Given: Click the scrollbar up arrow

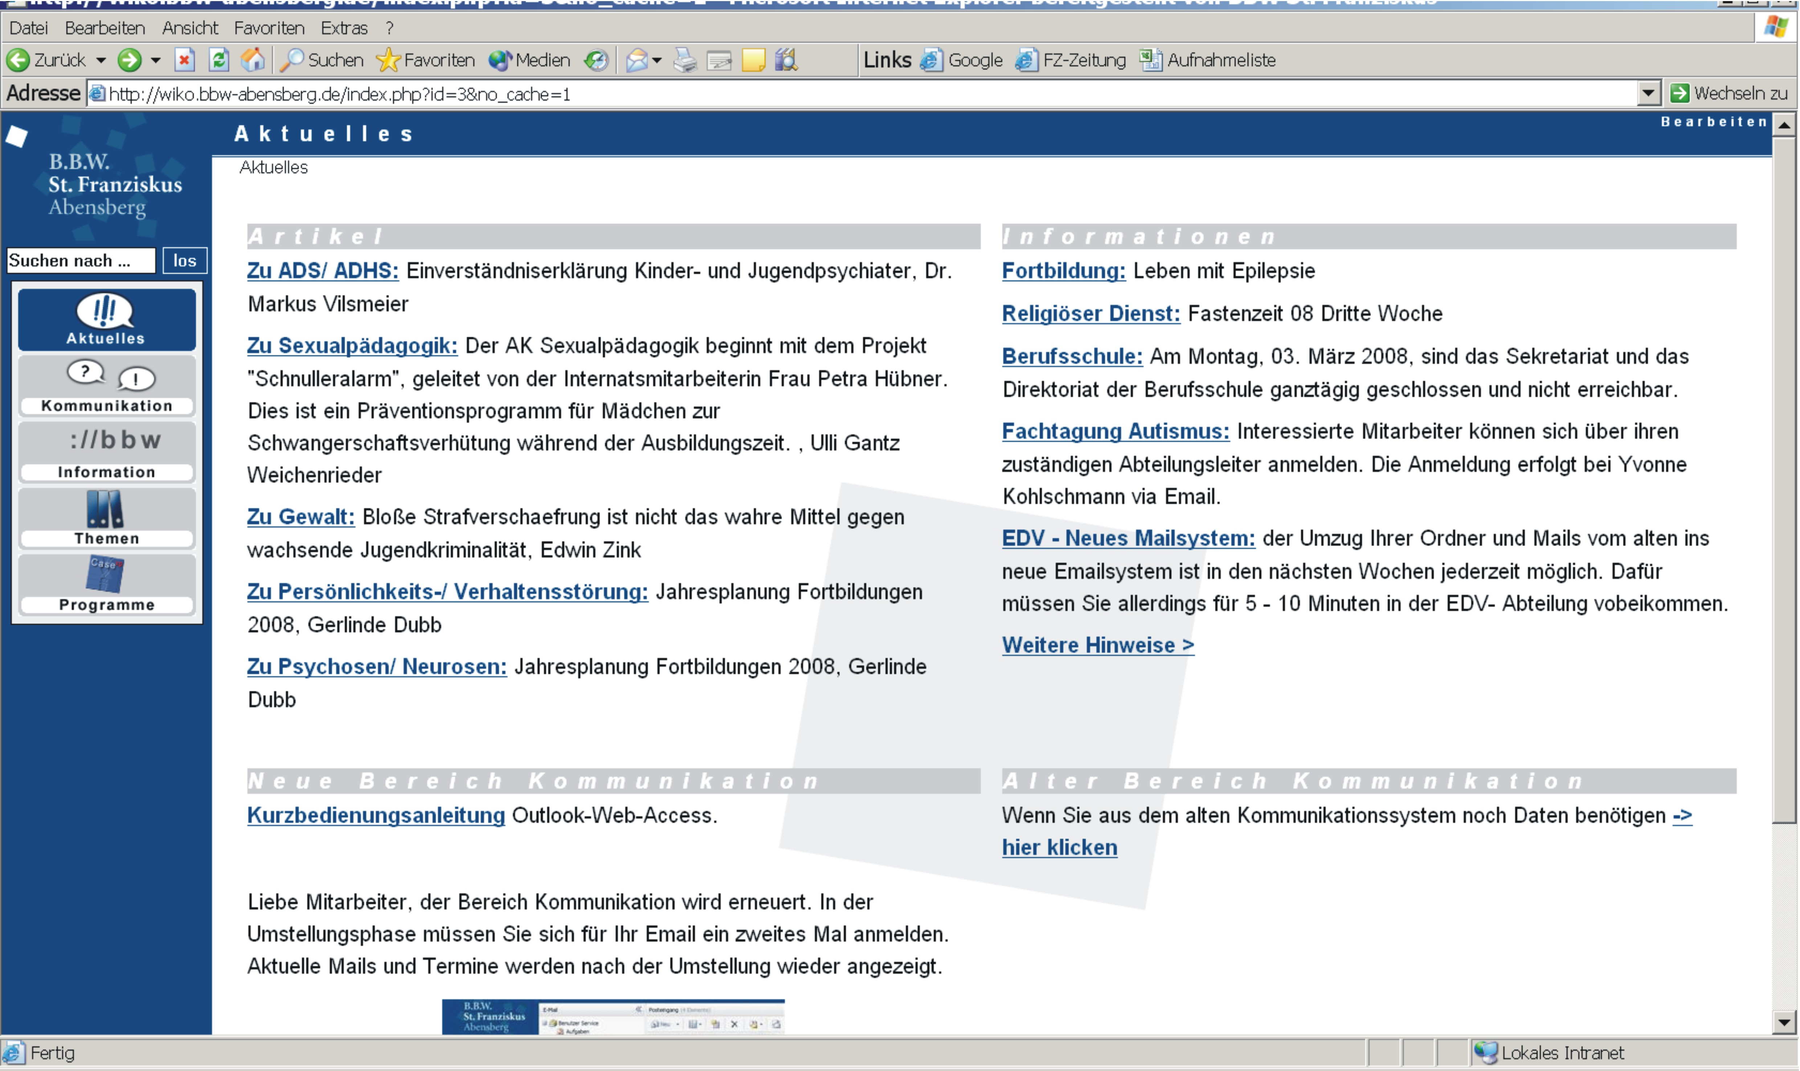Looking at the screenshot, I should (x=1783, y=126).
